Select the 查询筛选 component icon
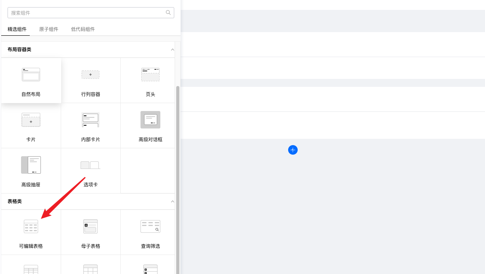 150,226
